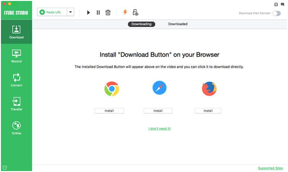Install the Chrome download button
This screenshot has height=172, width=288.
[x=109, y=111]
